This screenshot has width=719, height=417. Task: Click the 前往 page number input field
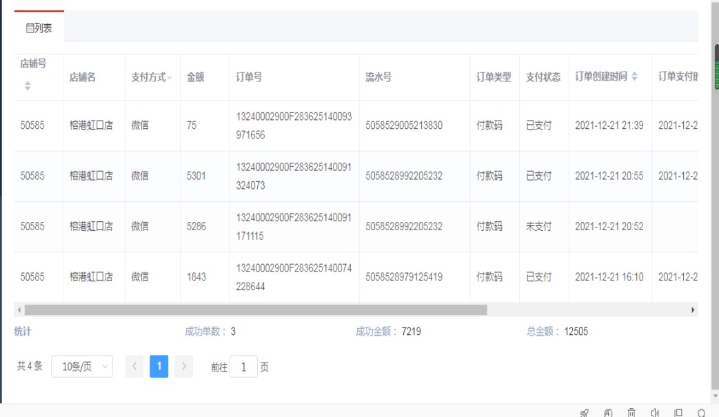(x=243, y=367)
